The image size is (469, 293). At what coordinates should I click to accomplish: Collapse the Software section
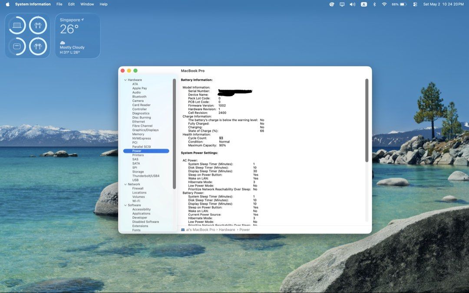pyautogui.click(x=126, y=205)
